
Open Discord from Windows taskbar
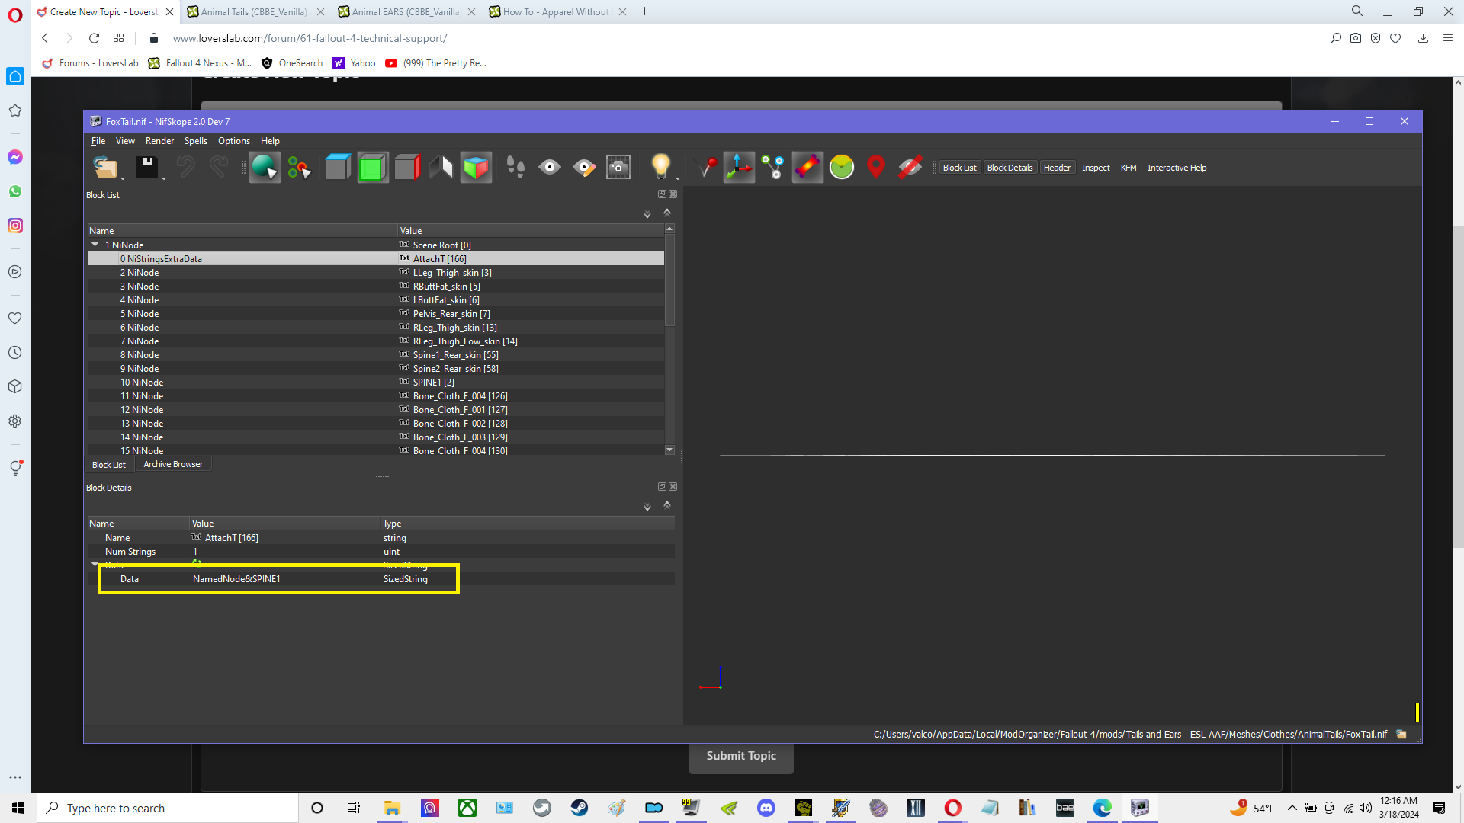pos(766,808)
